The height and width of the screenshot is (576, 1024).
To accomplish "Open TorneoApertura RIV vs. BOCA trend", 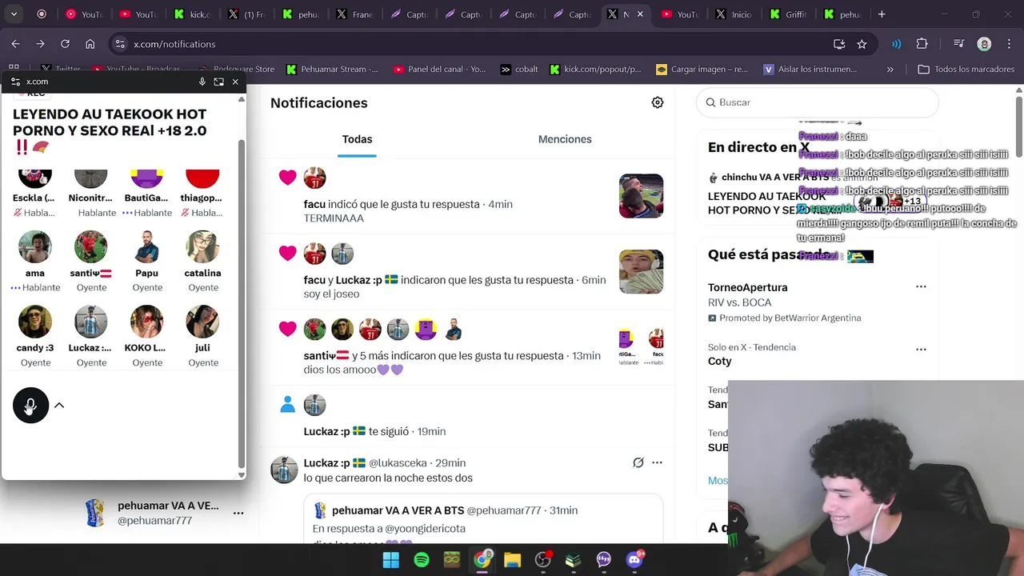I will pyautogui.click(x=817, y=302).
